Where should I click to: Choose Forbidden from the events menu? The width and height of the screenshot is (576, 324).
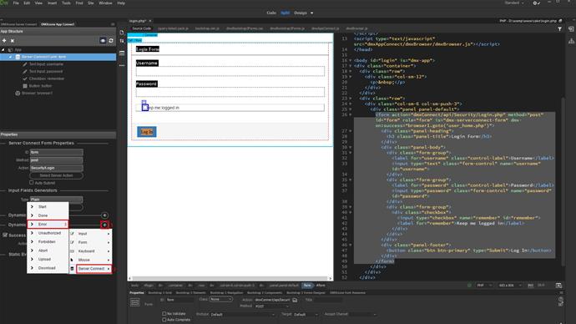(x=48, y=241)
